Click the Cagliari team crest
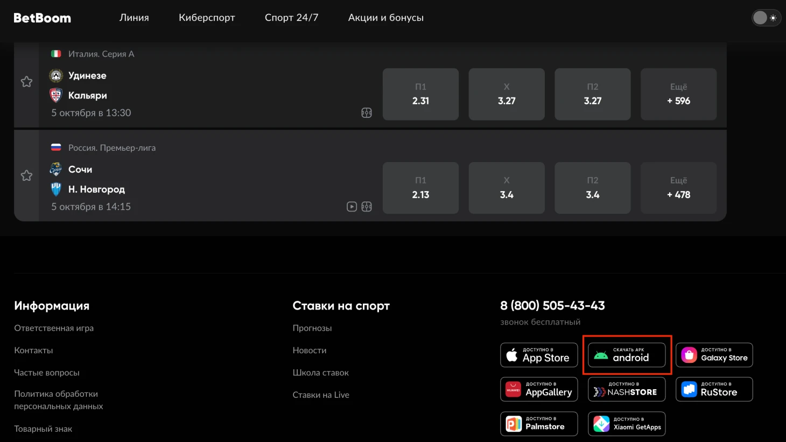 coord(56,95)
